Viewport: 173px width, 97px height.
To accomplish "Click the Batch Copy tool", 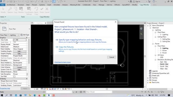I will coord(36,11).
